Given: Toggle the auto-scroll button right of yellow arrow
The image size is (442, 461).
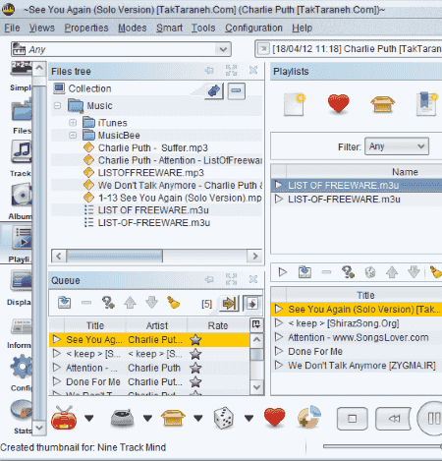Looking at the screenshot, I should [x=252, y=304].
